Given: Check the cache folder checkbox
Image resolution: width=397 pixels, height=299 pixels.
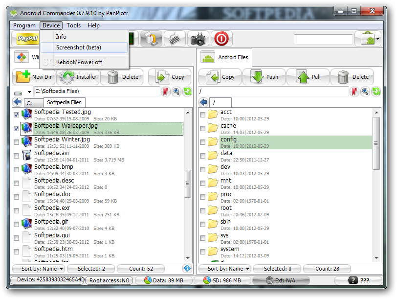Looking at the screenshot, I should point(202,129).
